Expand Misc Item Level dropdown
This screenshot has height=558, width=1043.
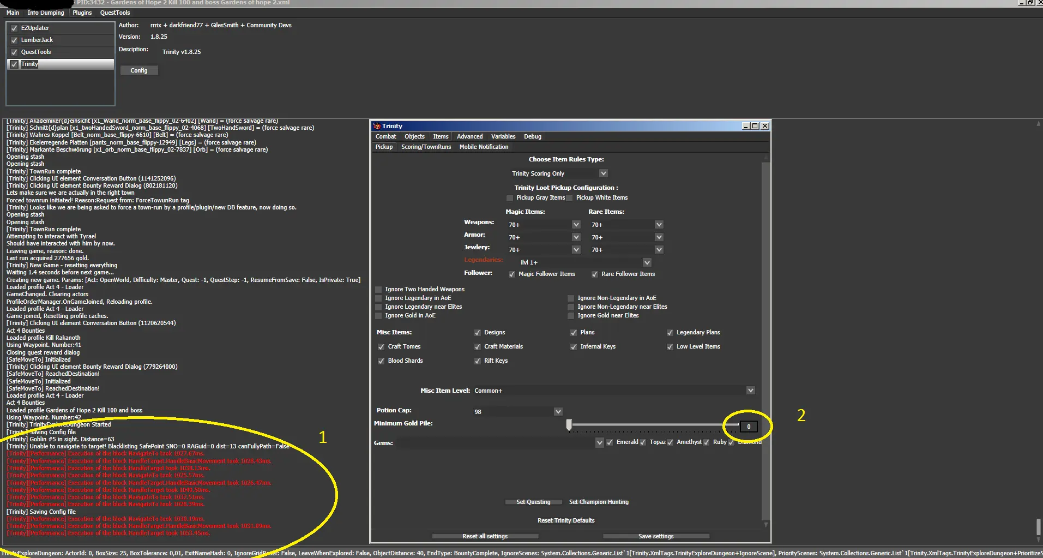pos(750,391)
